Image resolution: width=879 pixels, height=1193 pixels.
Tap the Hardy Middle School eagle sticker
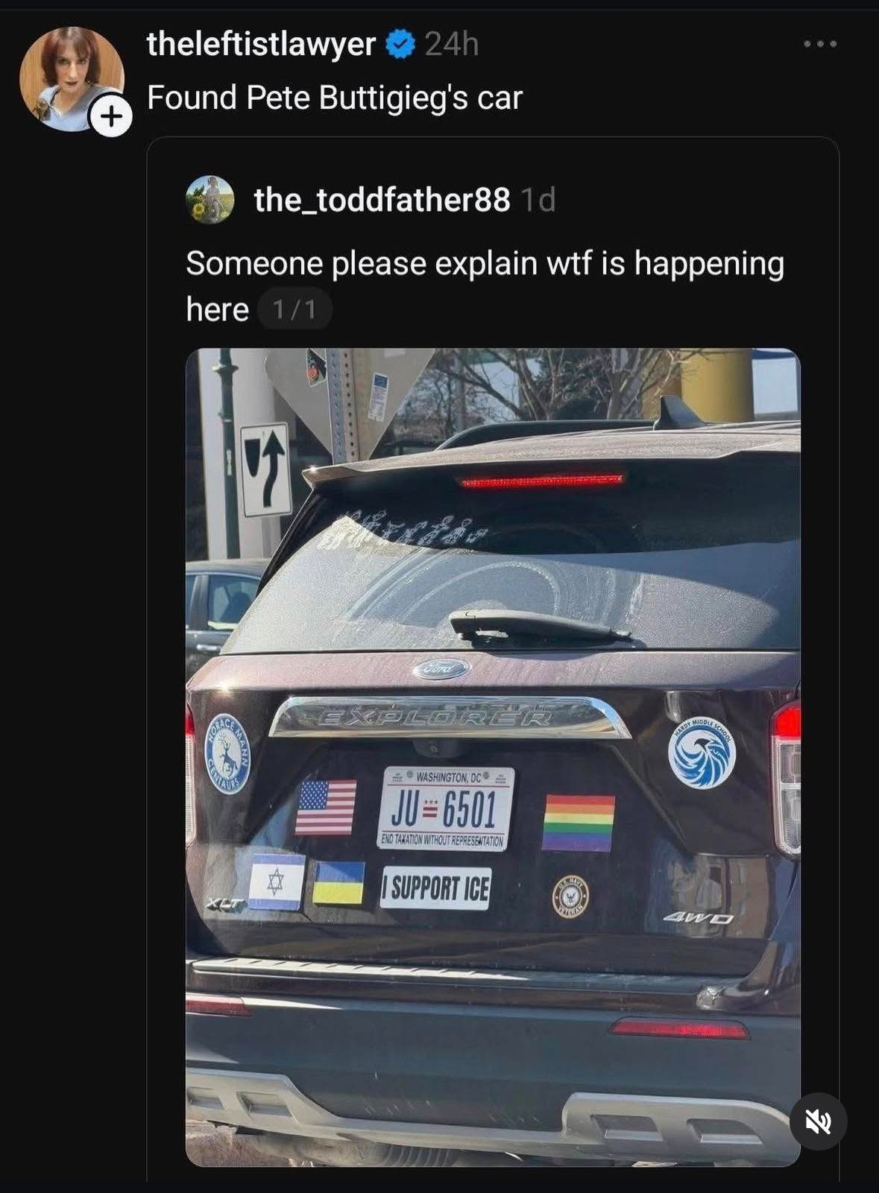[x=702, y=753]
